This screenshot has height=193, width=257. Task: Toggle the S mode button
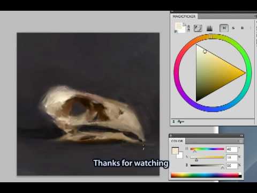click(233, 28)
